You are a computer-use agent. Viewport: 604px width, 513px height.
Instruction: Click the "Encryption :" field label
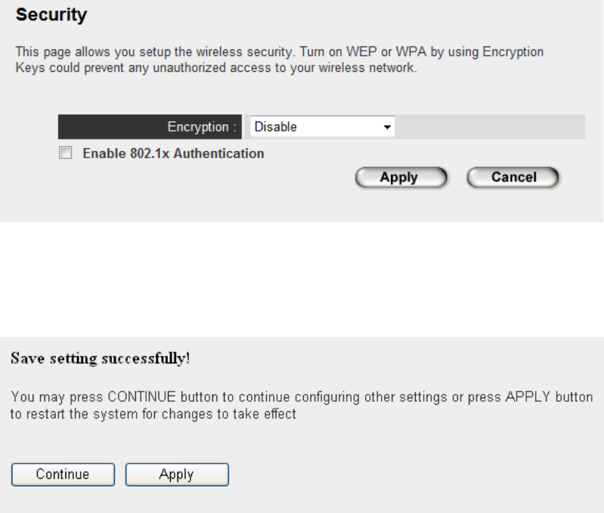(202, 127)
